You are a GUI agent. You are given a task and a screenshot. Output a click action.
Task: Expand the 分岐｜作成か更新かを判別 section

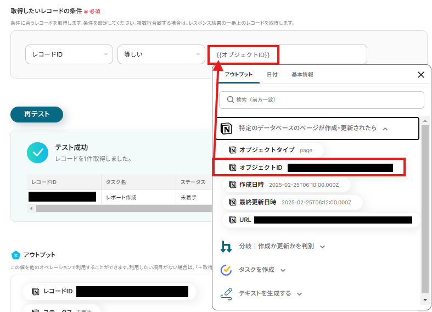click(x=322, y=247)
